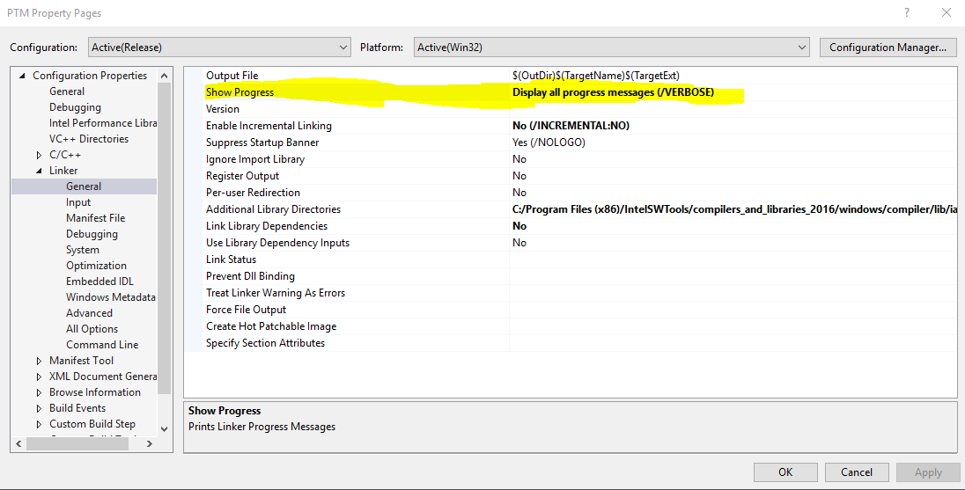Close the PTM Property Pages dialog

point(947,12)
